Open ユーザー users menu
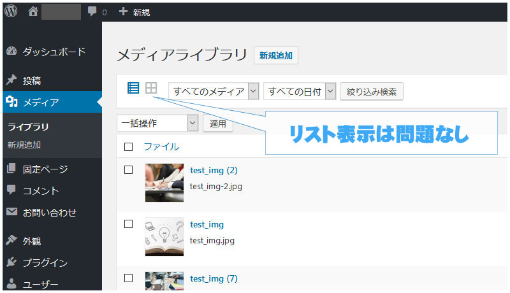Image resolution: width=510 pixels, height=293 pixels. 41,285
